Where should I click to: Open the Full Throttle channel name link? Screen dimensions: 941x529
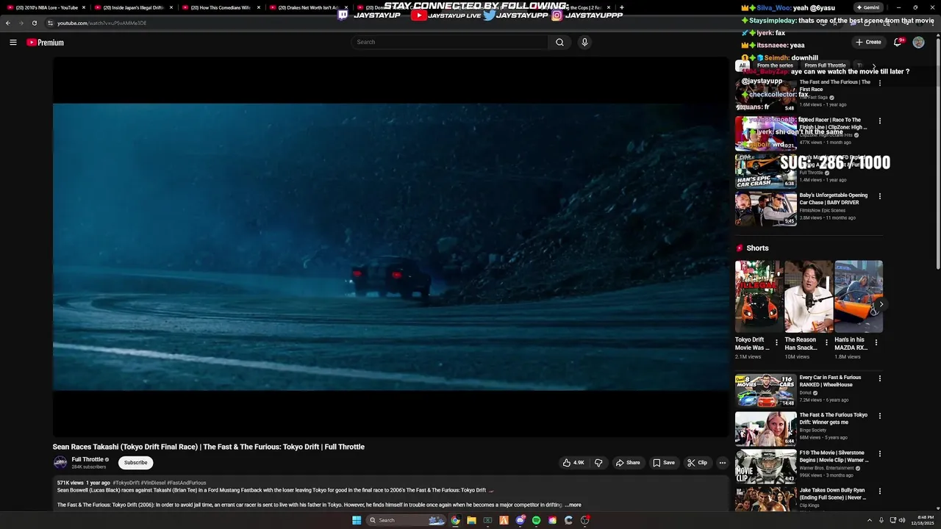tap(87, 460)
